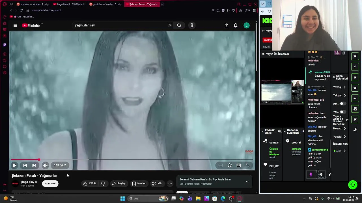Expand Yavaş option chevron

click(344, 87)
